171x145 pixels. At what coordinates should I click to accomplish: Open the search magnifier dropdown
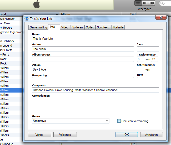click(x=163, y=3)
